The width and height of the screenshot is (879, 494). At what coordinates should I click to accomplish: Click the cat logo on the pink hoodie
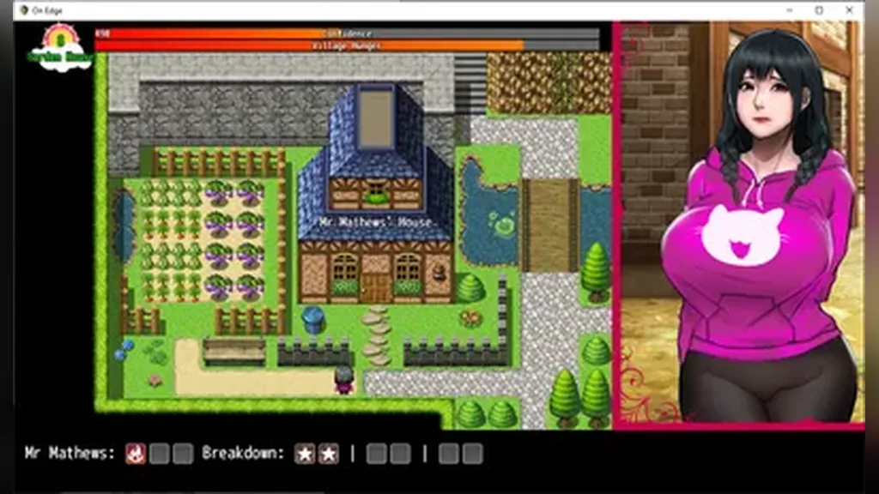[x=743, y=234]
